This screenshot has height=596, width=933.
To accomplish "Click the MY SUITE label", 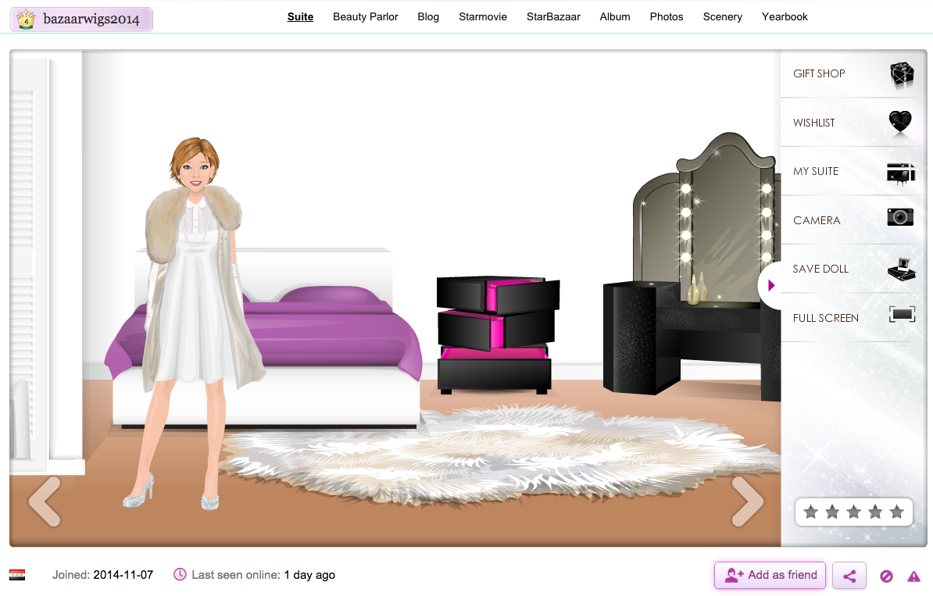I will [x=816, y=171].
